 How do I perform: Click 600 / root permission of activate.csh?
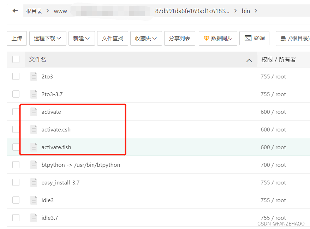273,129
